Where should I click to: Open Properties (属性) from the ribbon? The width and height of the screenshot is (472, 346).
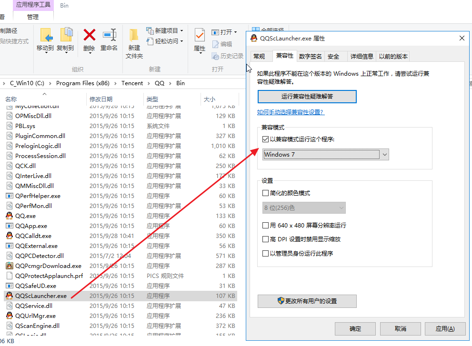pos(200,40)
